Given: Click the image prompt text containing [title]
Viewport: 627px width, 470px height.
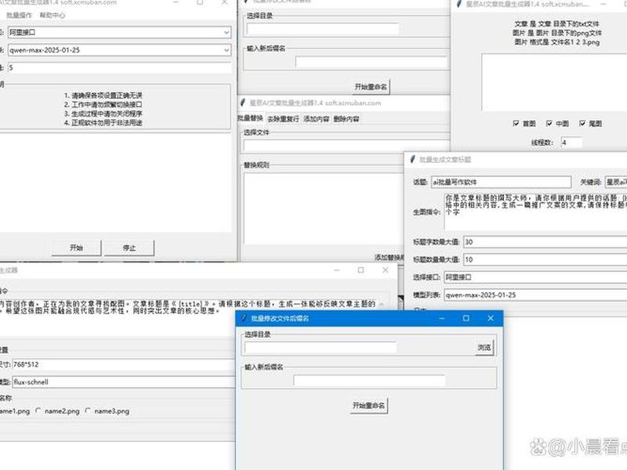Looking at the screenshot, I should [188, 307].
